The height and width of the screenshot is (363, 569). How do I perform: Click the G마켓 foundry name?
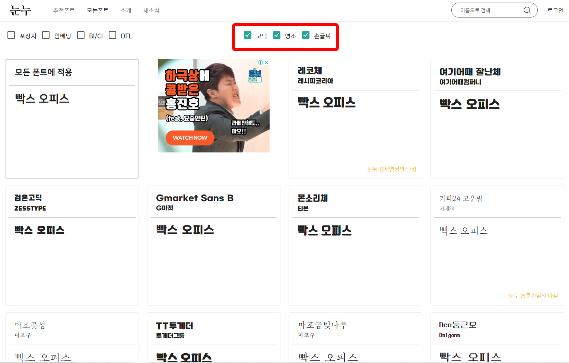point(165,208)
